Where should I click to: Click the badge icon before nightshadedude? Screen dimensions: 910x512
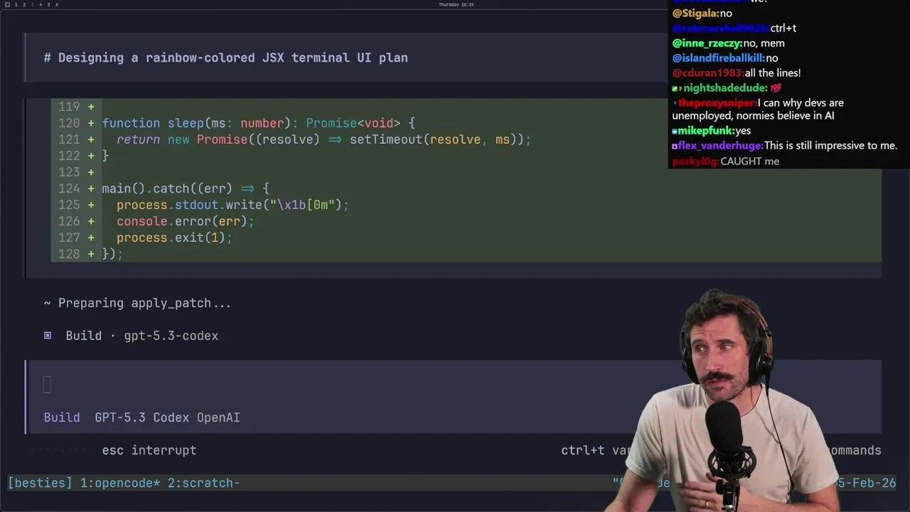click(676, 88)
